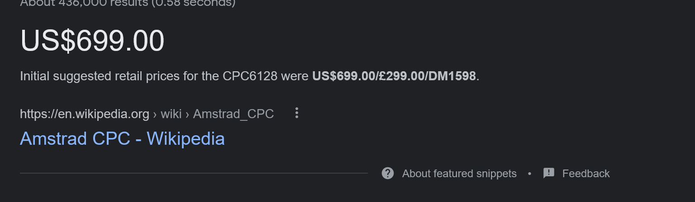Open the "Amstrad CPC - Wikipedia" result
This screenshot has width=695, height=202.
pos(122,138)
